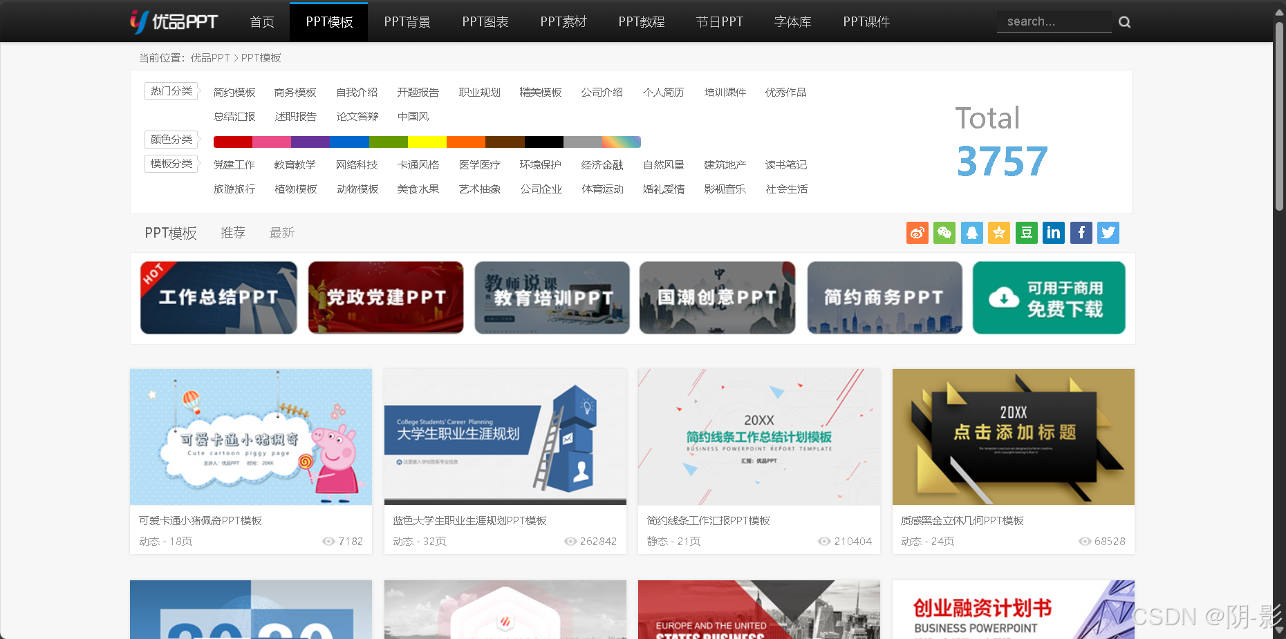Open the 国潮创意PPT banner
Screen dimensions: 1286x639
717,298
